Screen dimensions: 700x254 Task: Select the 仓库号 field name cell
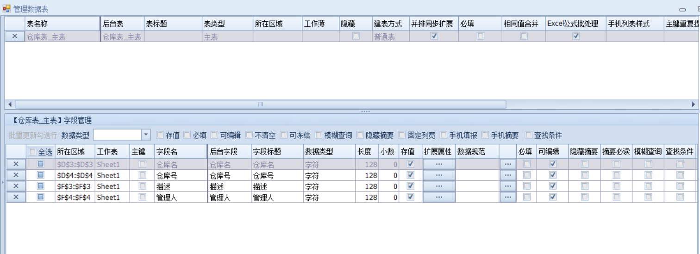181,175
